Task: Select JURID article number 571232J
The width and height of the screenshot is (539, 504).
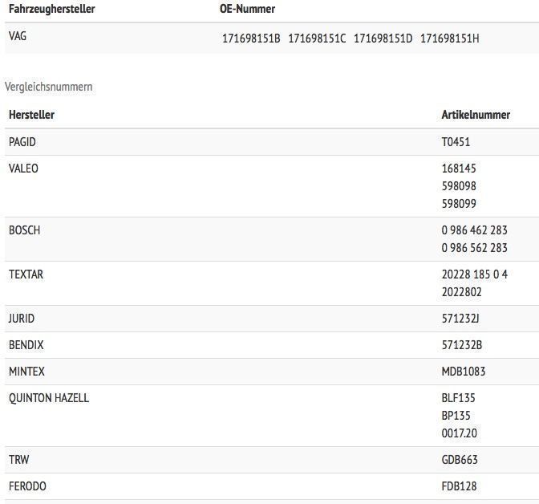Action: coord(460,319)
